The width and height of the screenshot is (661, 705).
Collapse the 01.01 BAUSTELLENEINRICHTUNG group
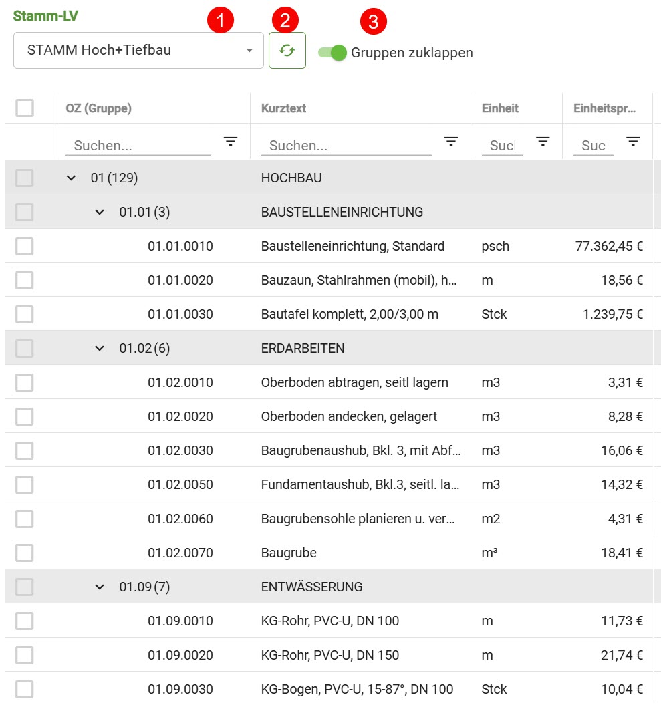pyautogui.click(x=100, y=212)
